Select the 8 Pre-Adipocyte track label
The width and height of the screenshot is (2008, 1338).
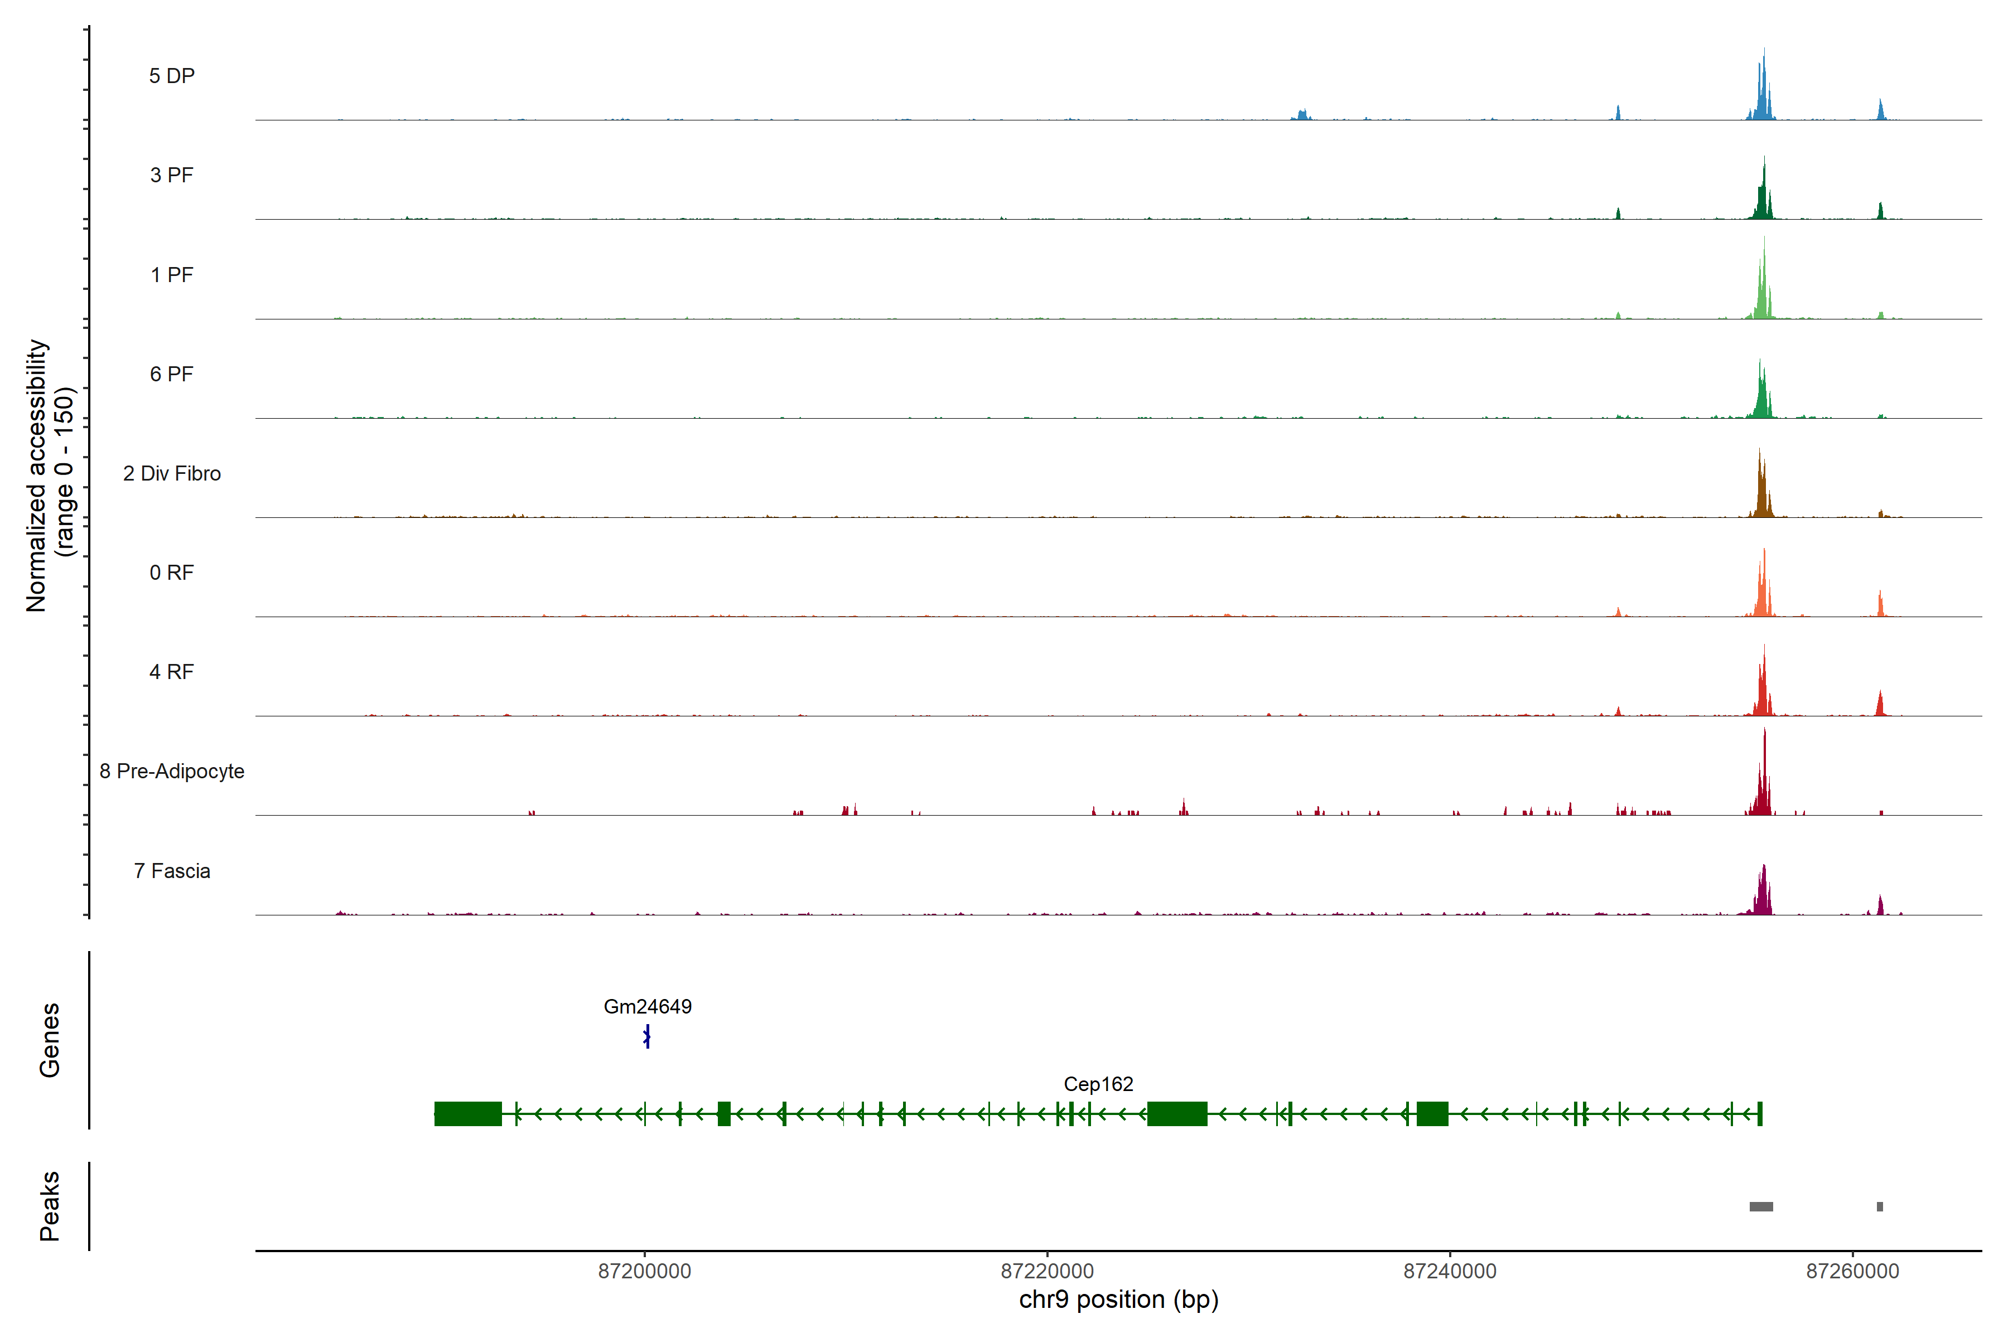pyautogui.click(x=172, y=772)
